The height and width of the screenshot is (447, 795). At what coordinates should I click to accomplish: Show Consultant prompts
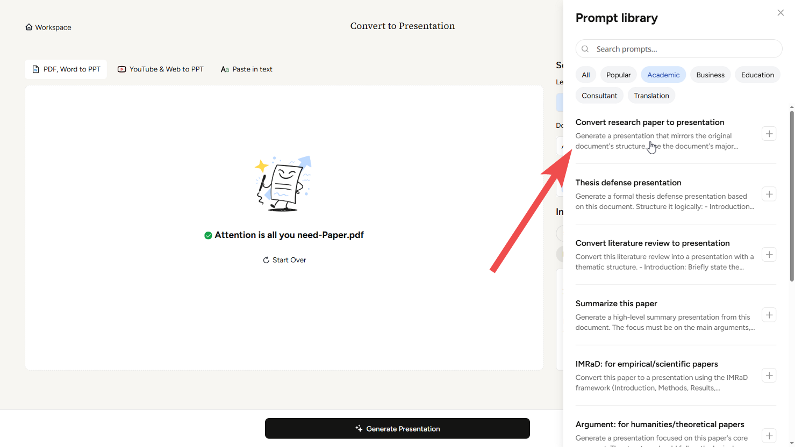point(599,96)
